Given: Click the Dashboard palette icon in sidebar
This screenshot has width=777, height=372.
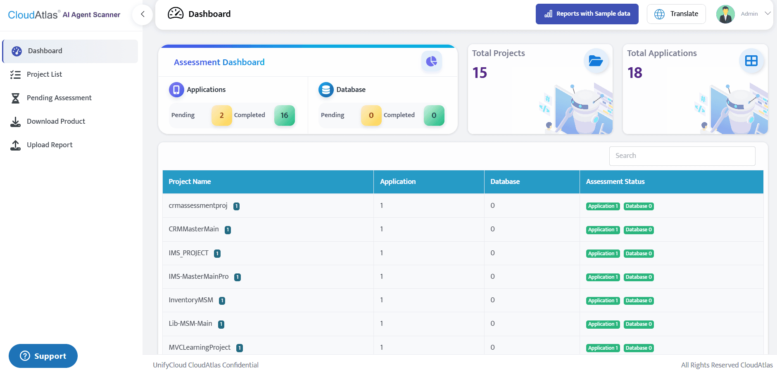Looking at the screenshot, I should coord(17,51).
